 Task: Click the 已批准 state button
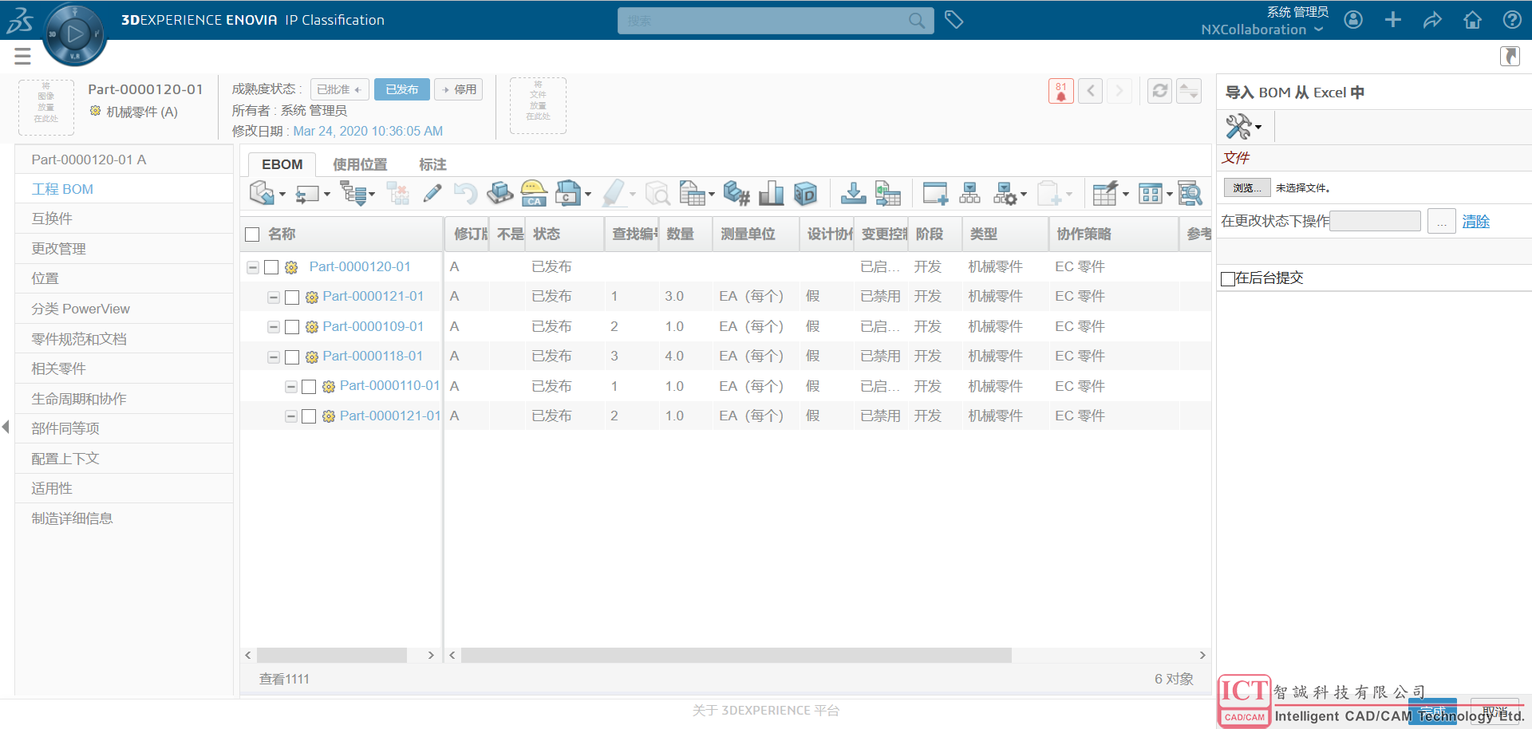point(340,89)
